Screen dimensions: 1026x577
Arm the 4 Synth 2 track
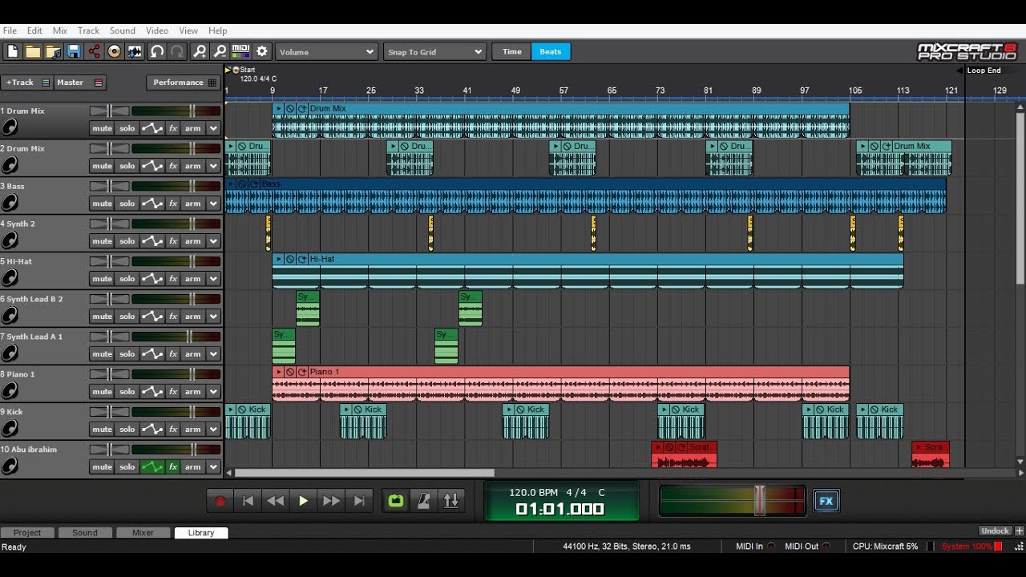tap(193, 241)
